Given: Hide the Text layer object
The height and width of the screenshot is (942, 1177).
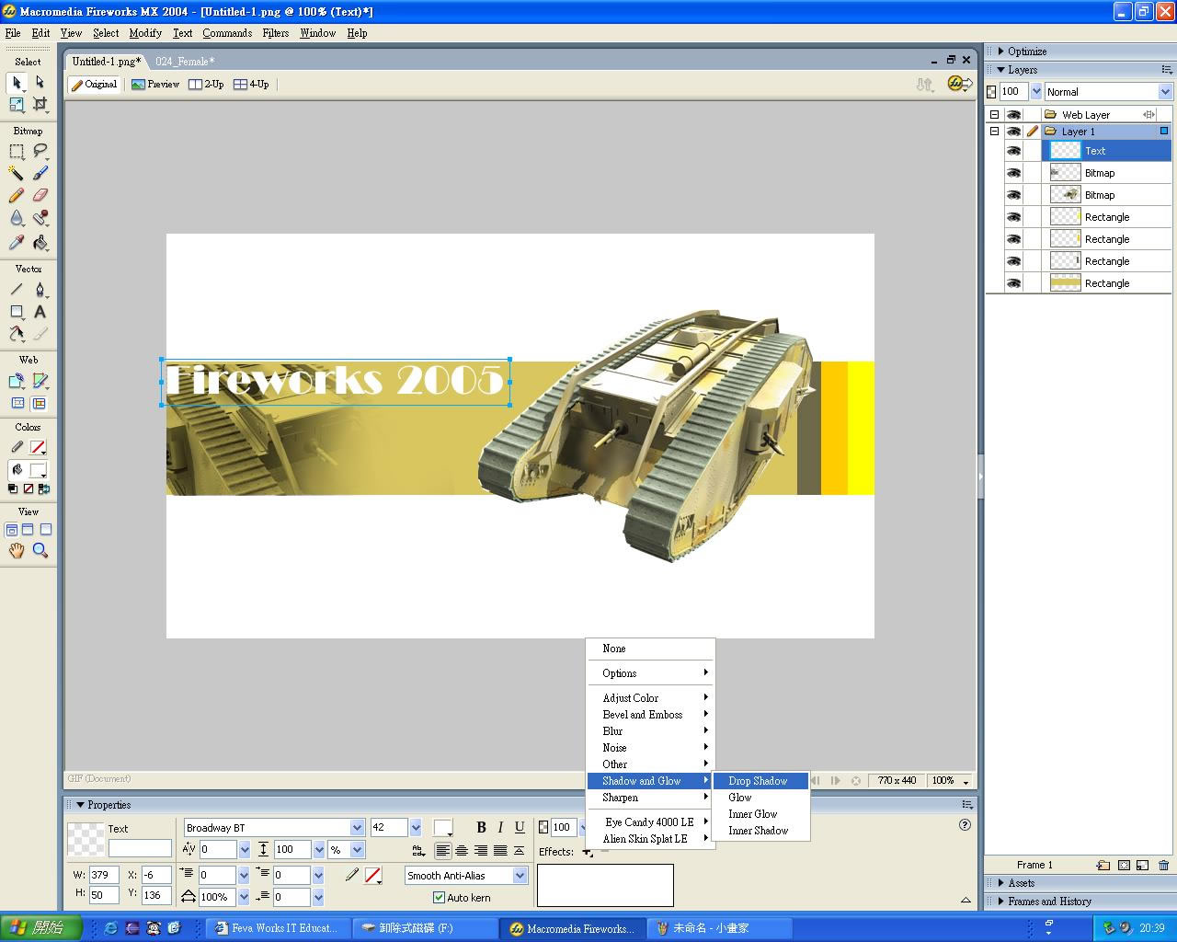Looking at the screenshot, I should (1013, 151).
